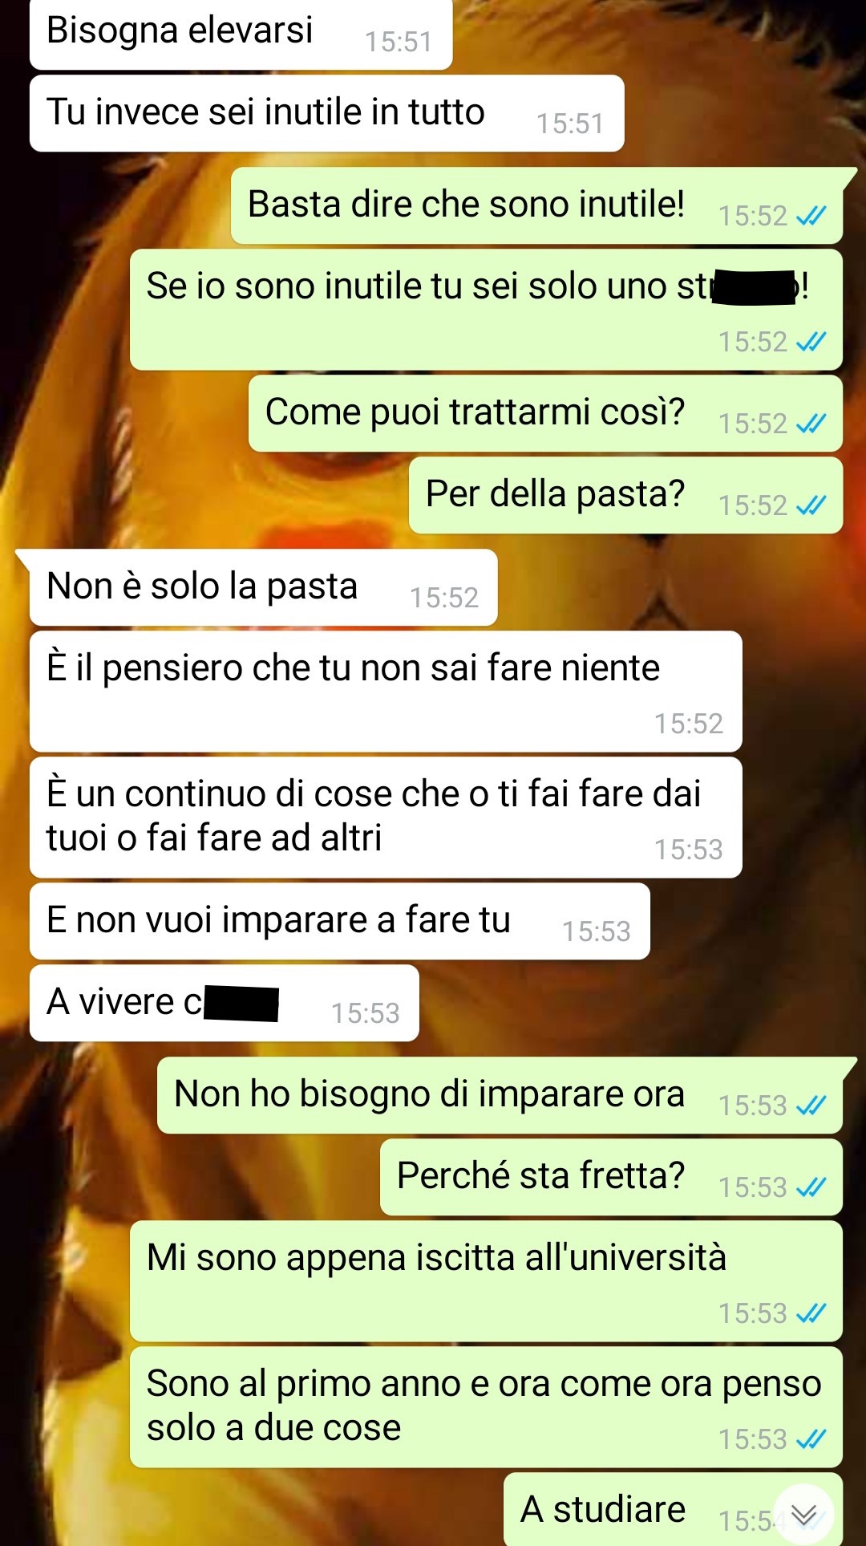Tap 'È il pensiero che tu non sai fare niente'

click(x=386, y=692)
